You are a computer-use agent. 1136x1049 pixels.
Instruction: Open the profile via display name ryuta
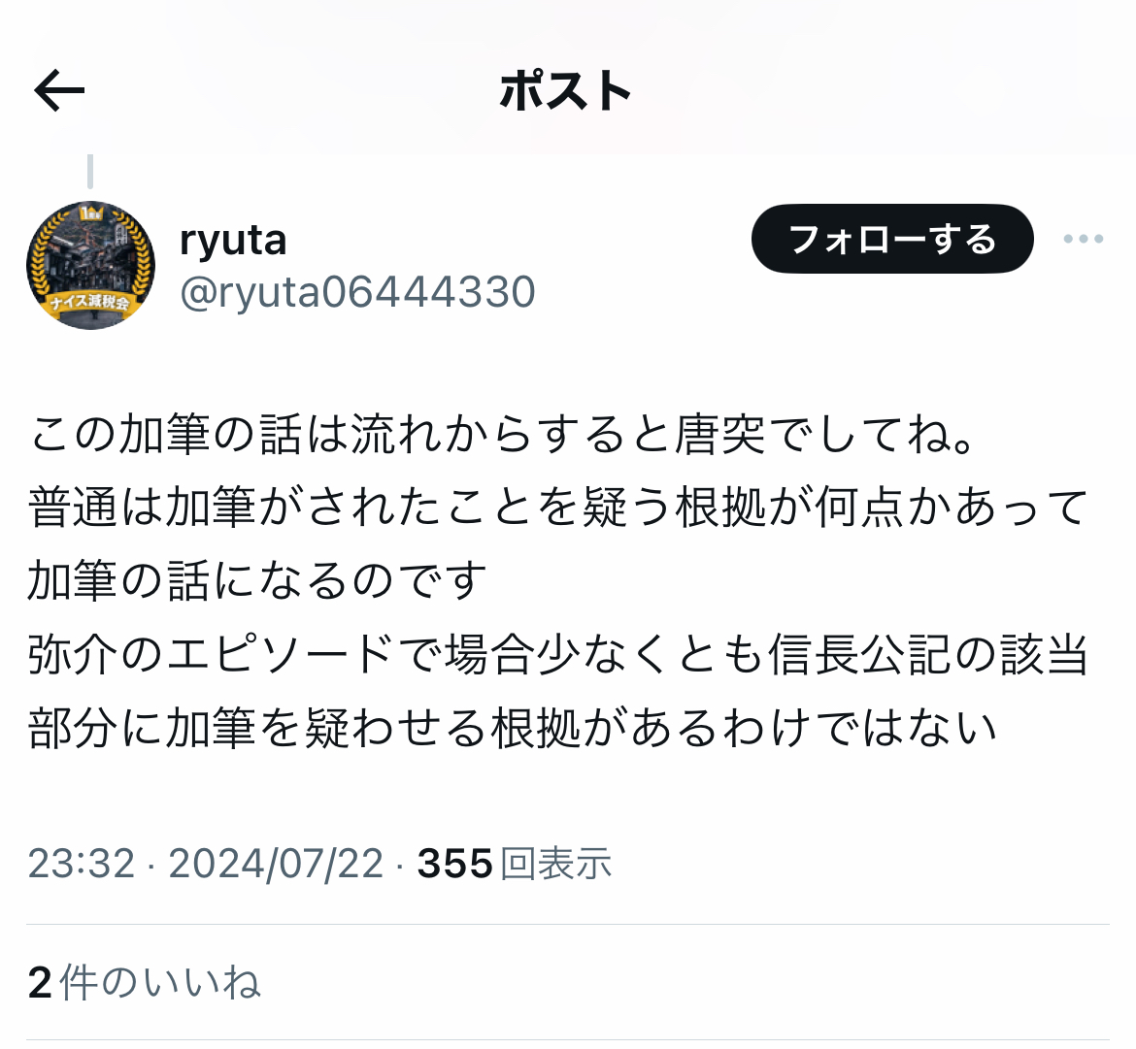pyautogui.click(x=233, y=241)
